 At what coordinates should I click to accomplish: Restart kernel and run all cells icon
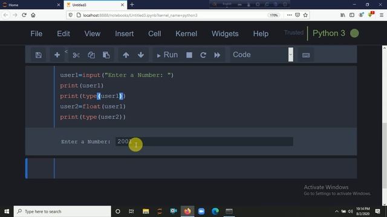217,55
